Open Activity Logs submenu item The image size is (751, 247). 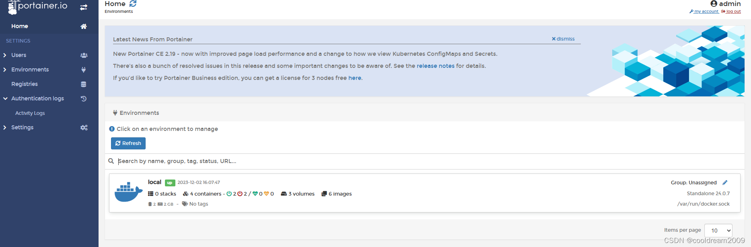tap(30, 113)
